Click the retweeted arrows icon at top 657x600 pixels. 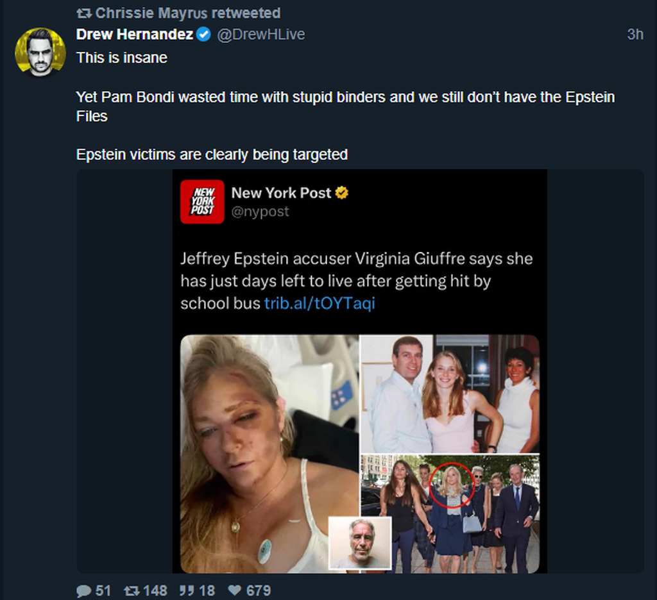[83, 13]
